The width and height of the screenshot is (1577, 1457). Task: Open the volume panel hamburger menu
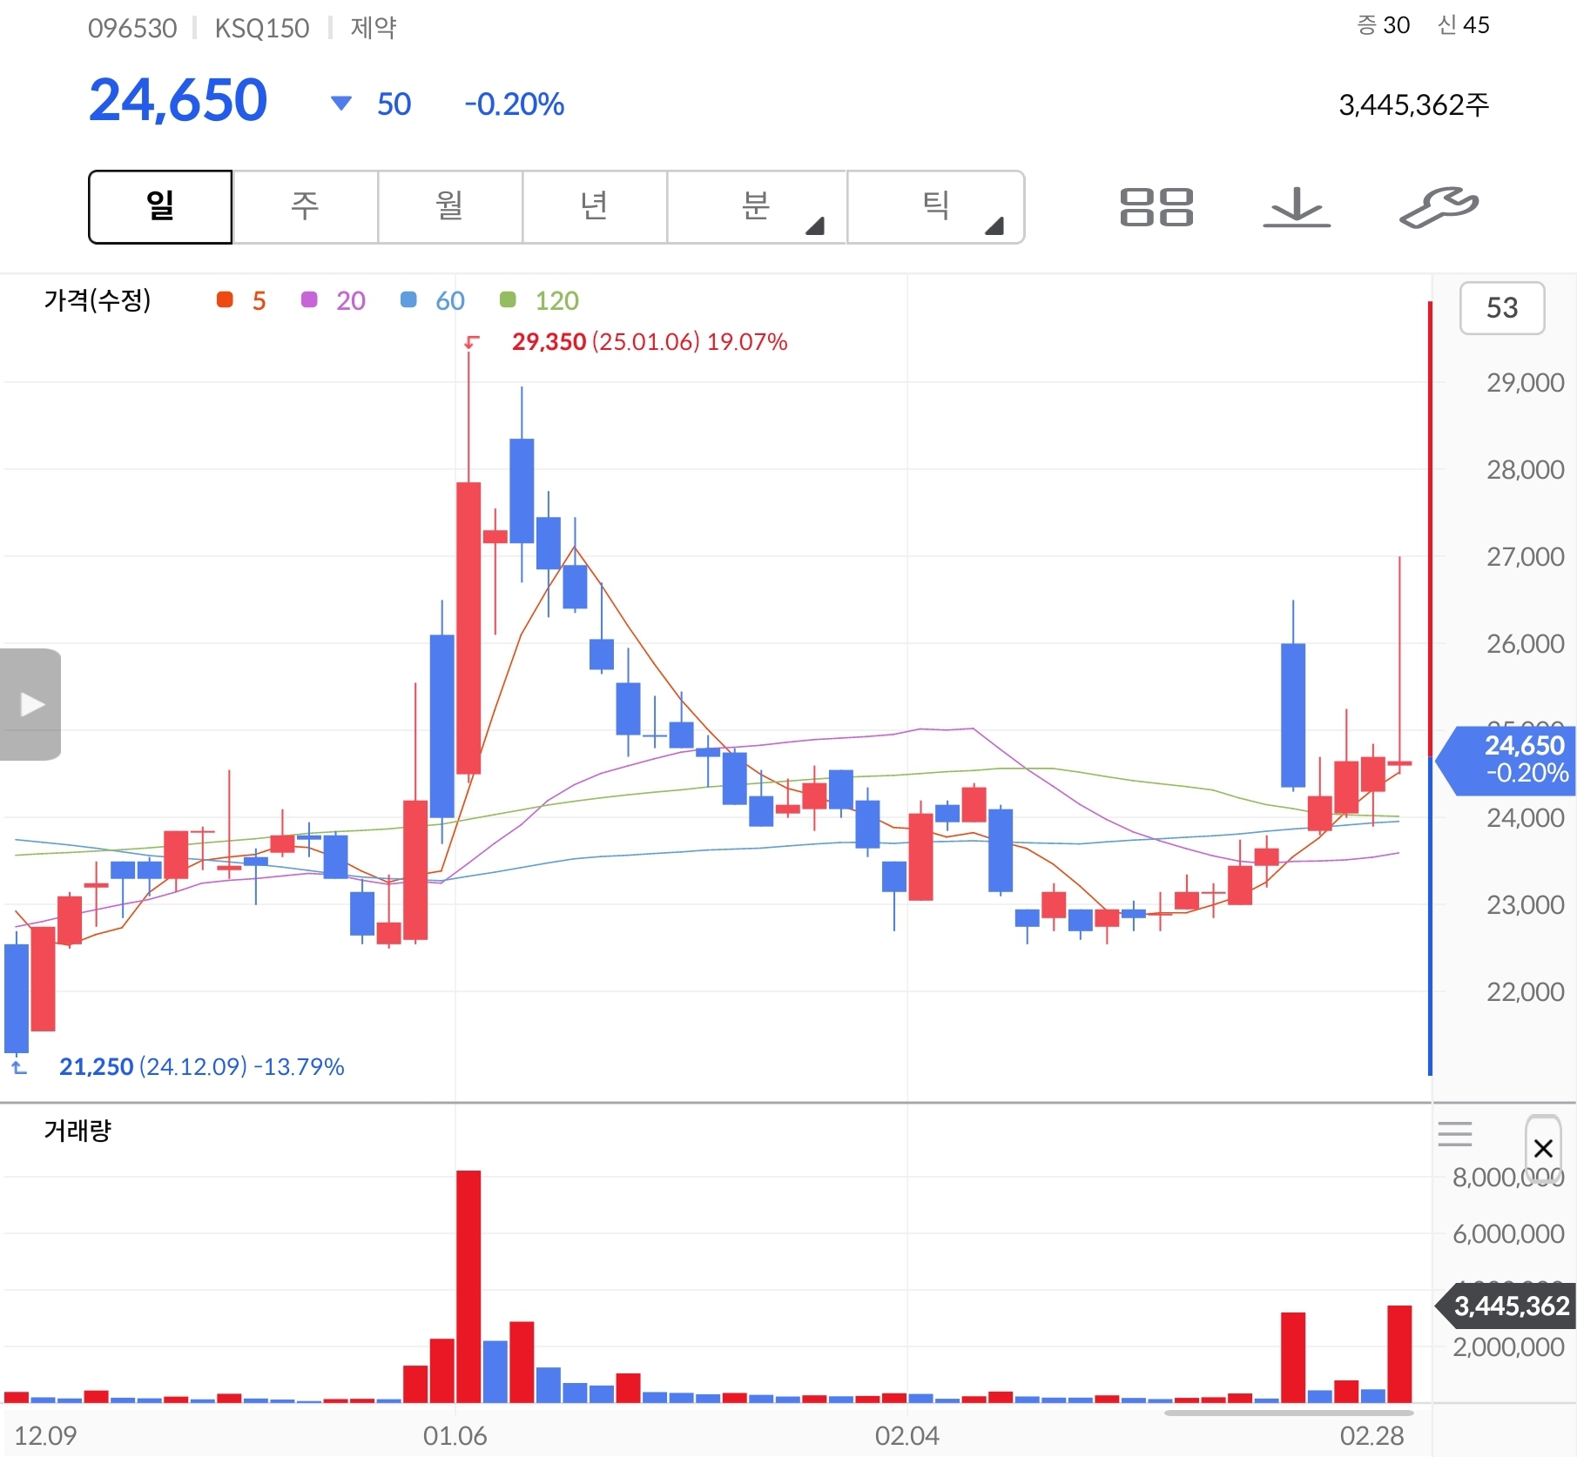[x=1454, y=1134]
